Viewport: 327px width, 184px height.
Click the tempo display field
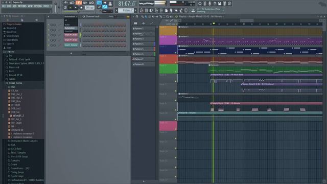pyautogui.click(x=89, y=8)
